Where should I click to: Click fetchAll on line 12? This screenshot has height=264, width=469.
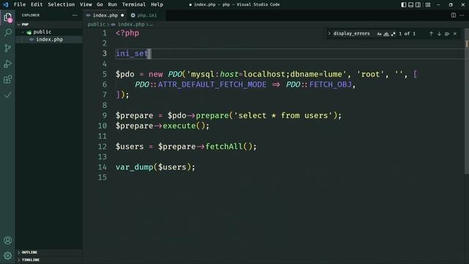tap(224, 147)
